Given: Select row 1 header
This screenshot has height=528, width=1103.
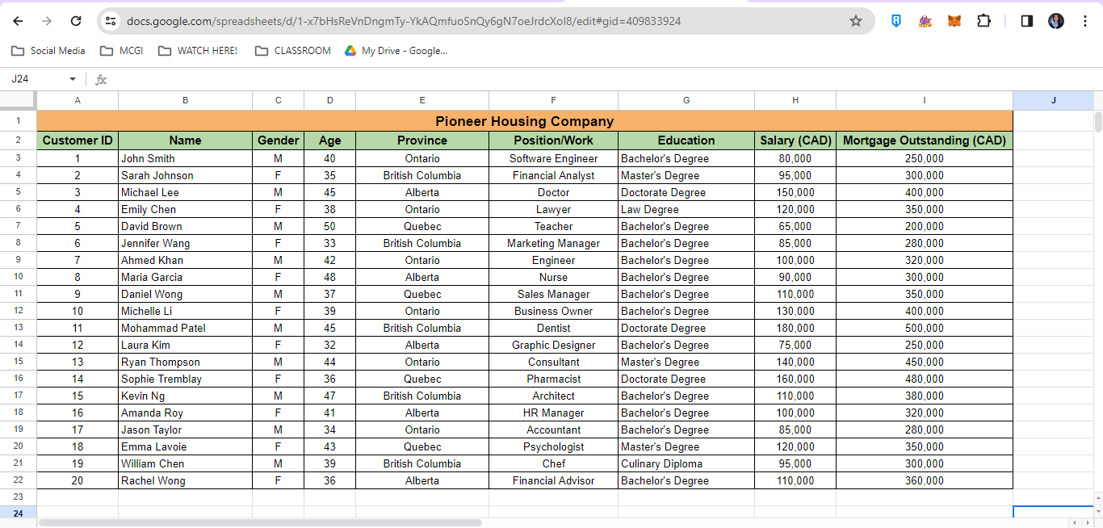Looking at the screenshot, I should [18, 121].
